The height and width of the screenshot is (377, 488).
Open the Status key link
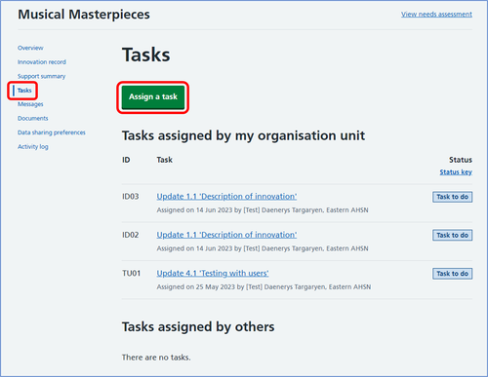pos(456,172)
